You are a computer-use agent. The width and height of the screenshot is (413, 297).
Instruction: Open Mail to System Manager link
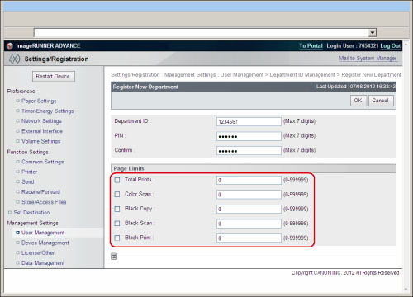pyautogui.click(x=368, y=59)
